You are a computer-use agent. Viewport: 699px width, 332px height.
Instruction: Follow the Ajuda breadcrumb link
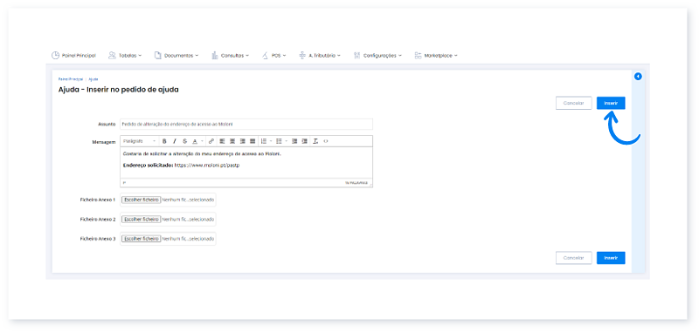[93, 79]
